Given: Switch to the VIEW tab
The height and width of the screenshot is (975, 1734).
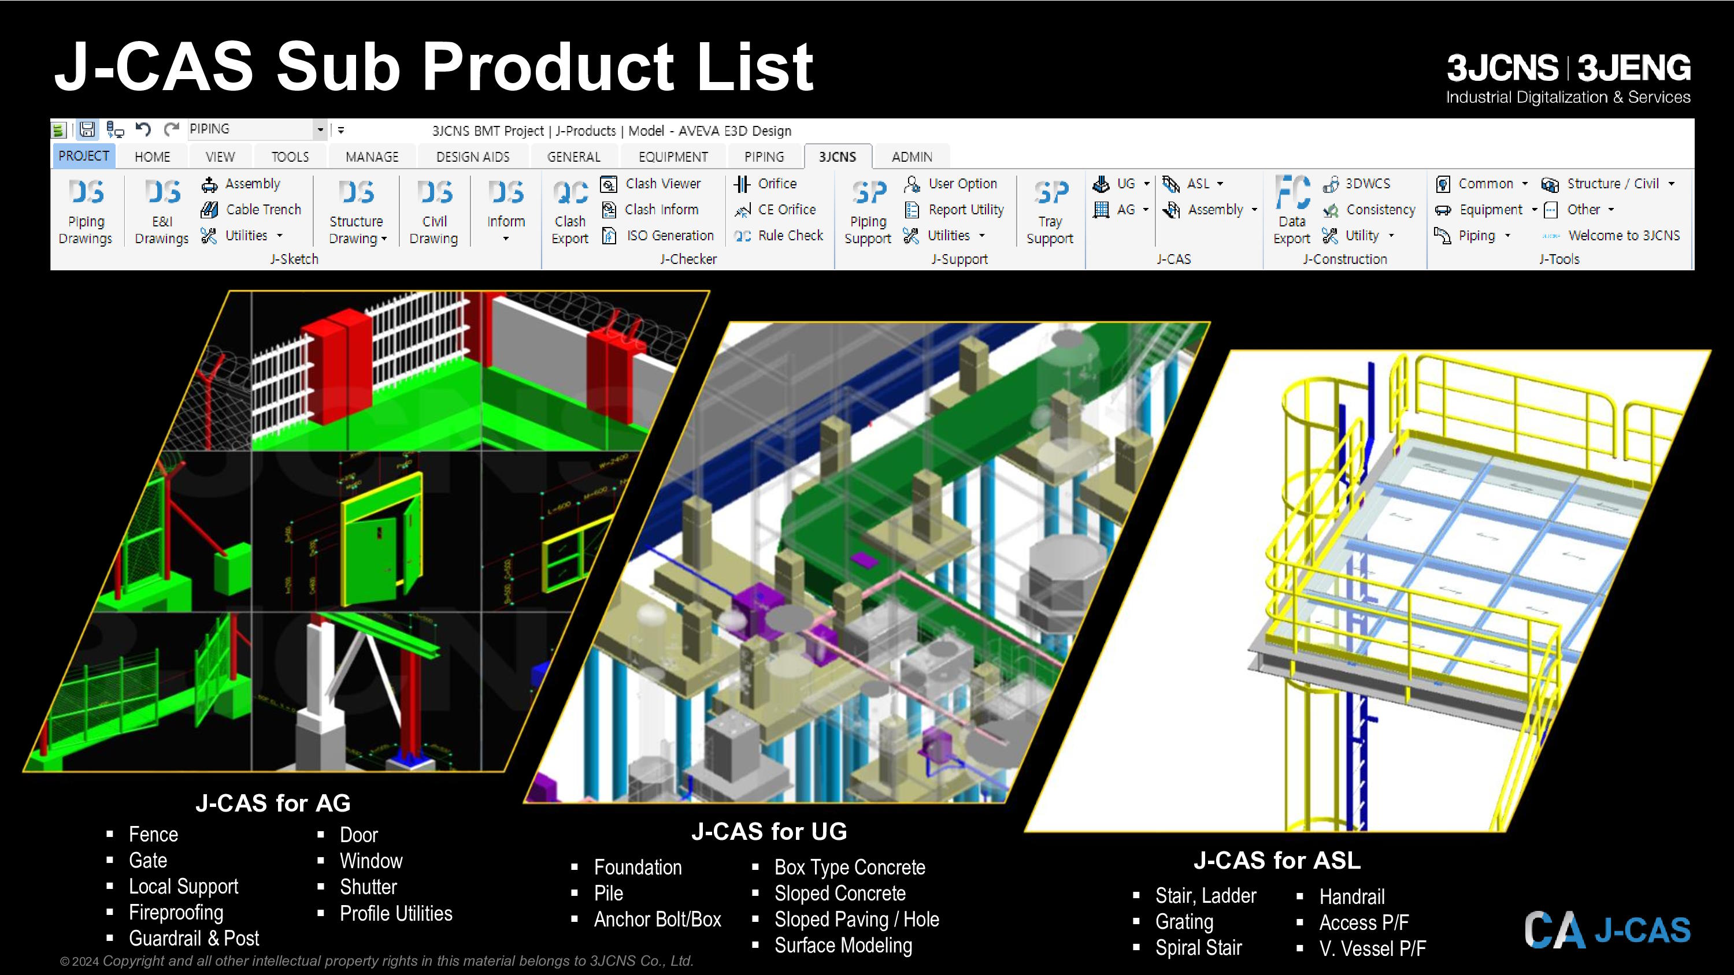Looking at the screenshot, I should coord(220,157).
